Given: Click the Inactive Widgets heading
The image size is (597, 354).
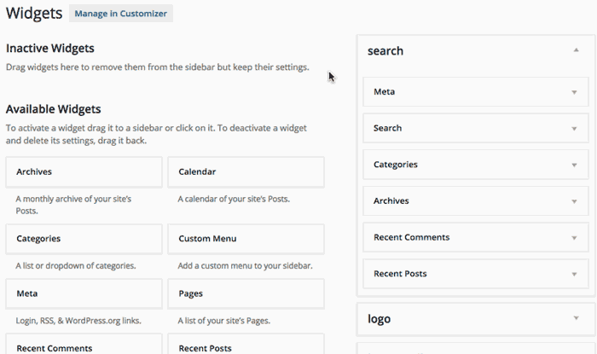Looking at the screenshot, I should point(49,49).
